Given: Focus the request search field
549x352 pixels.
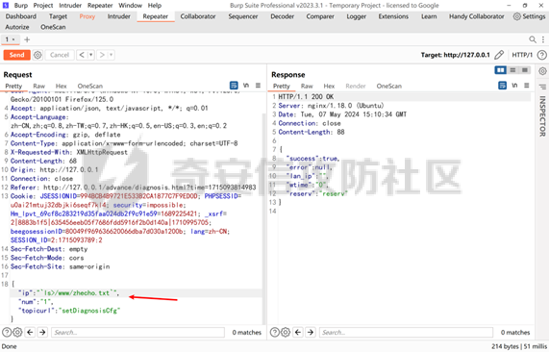Looking at the screenshot, I should click(137, 333).
